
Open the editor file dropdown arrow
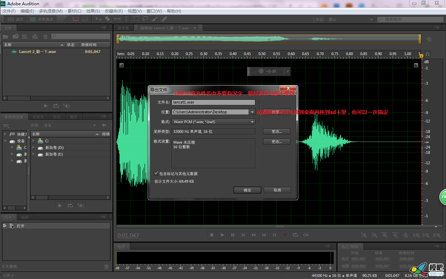point(194,28)
